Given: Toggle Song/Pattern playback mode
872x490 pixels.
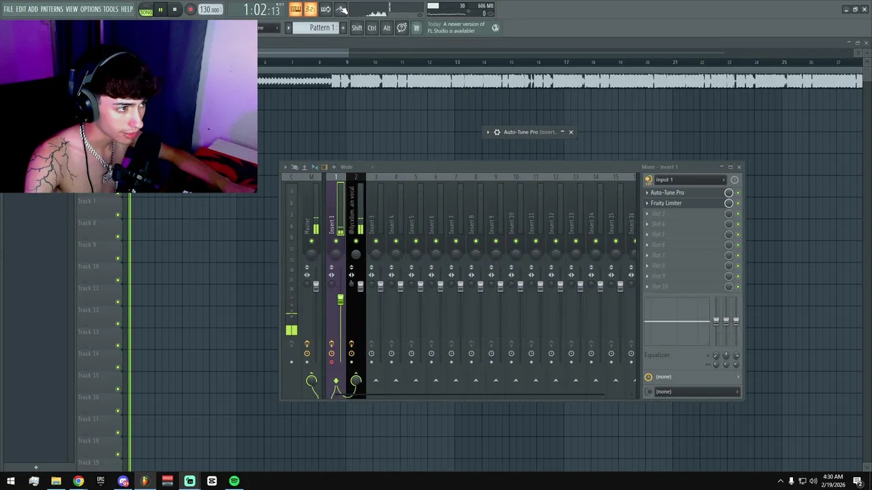Looking at the screenshot, I should (x=146, y=10).
